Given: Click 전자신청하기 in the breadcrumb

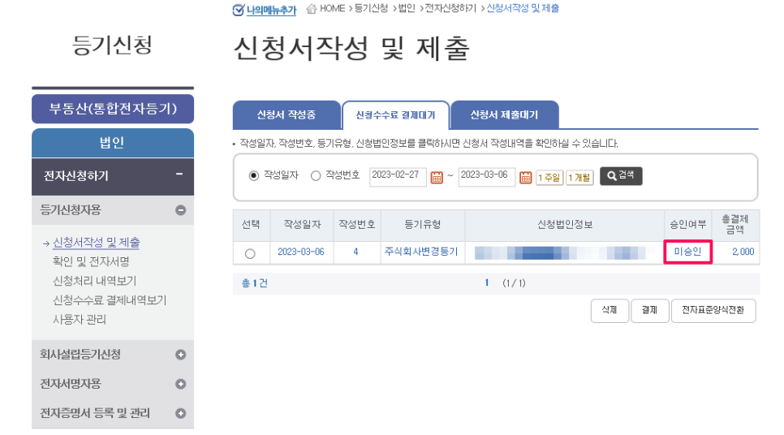Looking at the screenshot, I should click(x=450, y=8).
